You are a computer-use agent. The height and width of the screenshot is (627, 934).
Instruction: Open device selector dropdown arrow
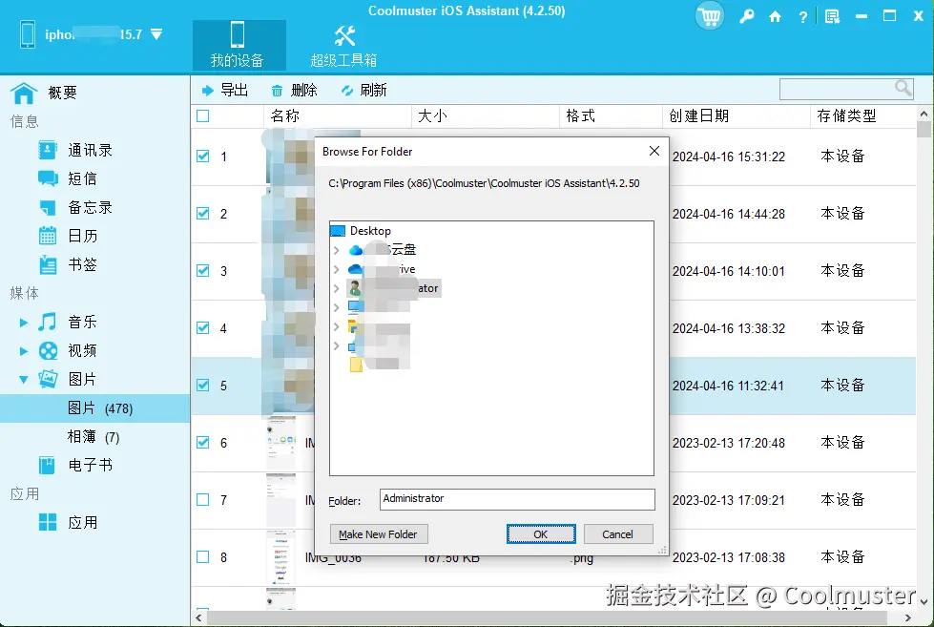point(156,34)
